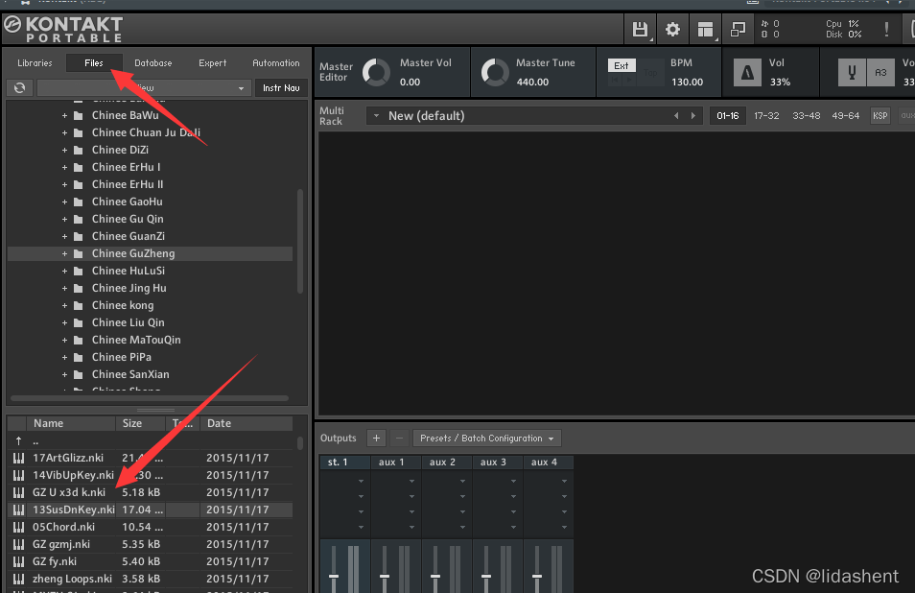Click the minimized view window icon
Screen dimensions: 915x593
click(739, 29)
